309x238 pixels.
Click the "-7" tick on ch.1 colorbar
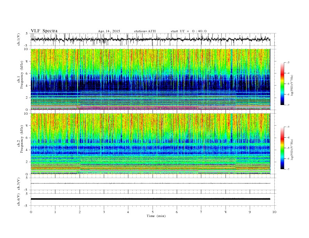(288, 105)
